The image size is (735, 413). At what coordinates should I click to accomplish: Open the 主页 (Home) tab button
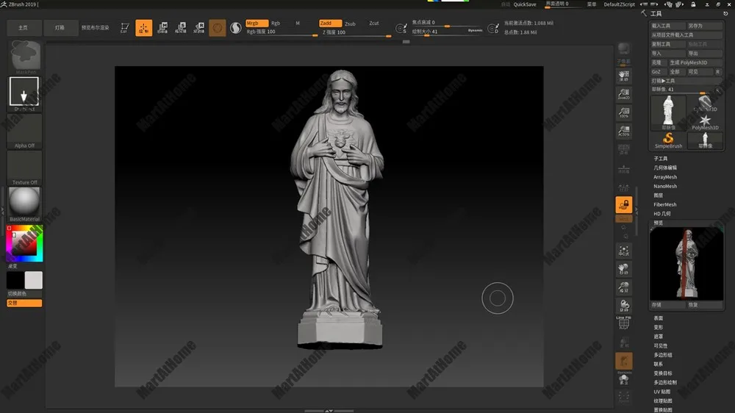[x=24, y=28]
